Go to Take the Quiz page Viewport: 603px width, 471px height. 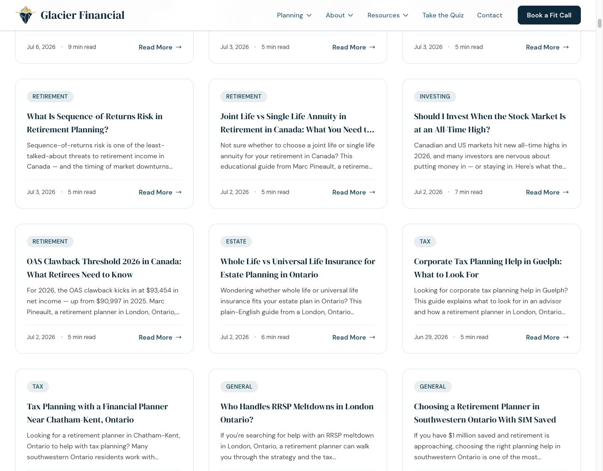coord(443,15)
